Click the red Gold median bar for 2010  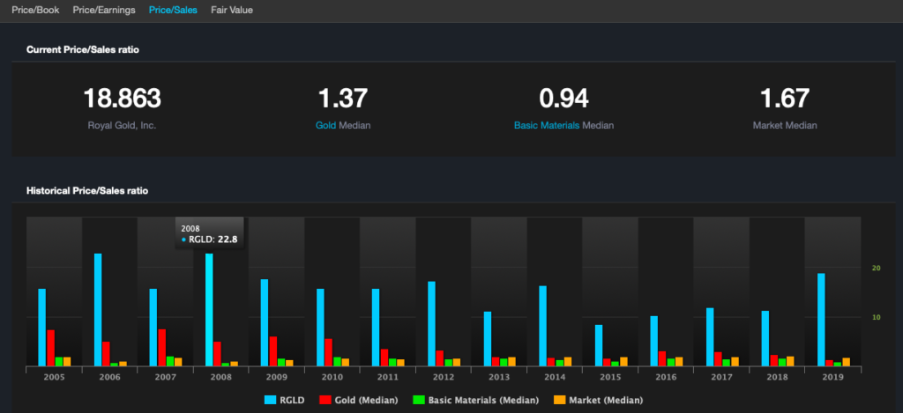(x=329, y=352)
